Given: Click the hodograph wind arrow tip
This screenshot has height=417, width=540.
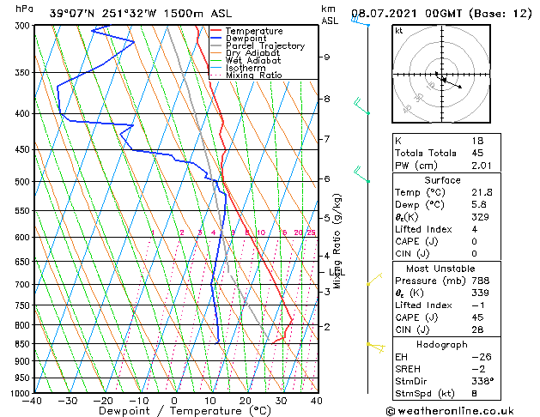Looking at the screenshot, I should coord(460,87).
